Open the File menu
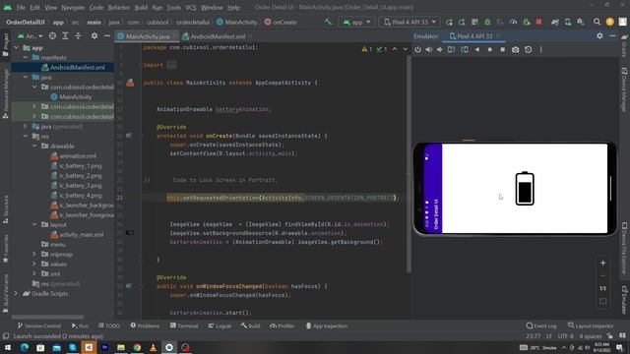This screenshot has width=630, height=354. (x=21, y=7)
